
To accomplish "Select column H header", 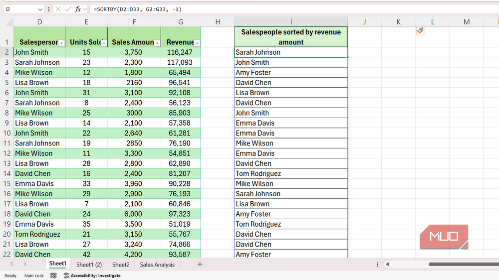I will [218, 22].
